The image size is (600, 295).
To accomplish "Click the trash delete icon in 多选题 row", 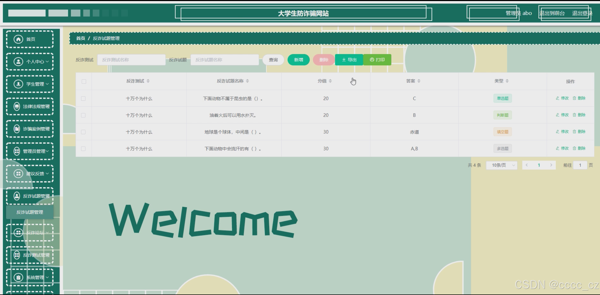I will coord(574,148).
